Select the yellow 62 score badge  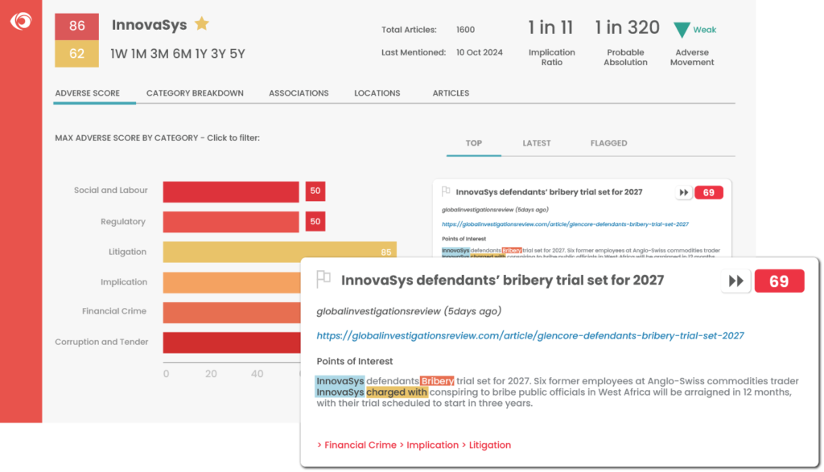(x=76, y=54)
